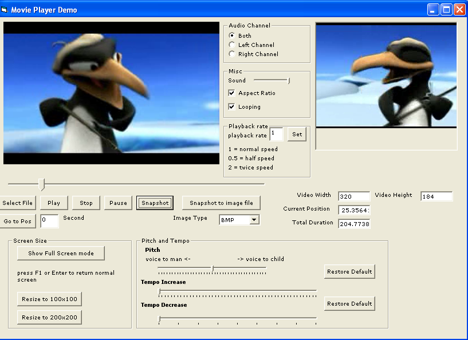The image size is (468, 340).
Task: Restore Default for Pitch slider
Action: pyautogui.click(x=349, y=271)
